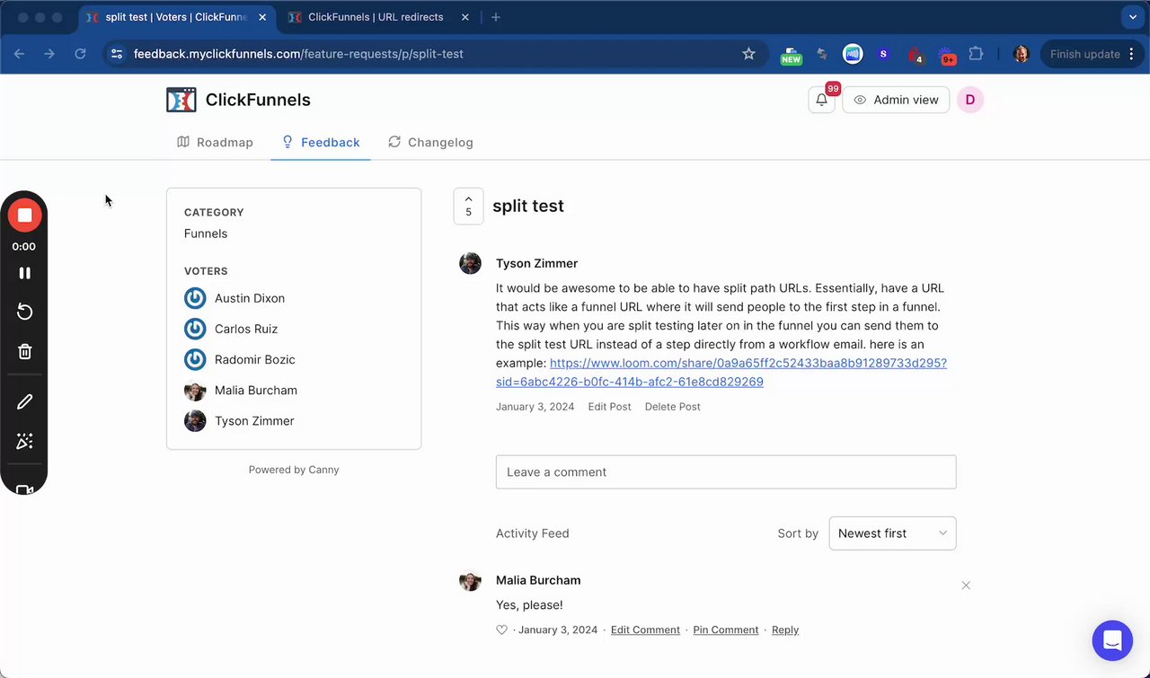Click Delete Post
The height and width of the screenshot is (678, 1150).
[672, 407]
